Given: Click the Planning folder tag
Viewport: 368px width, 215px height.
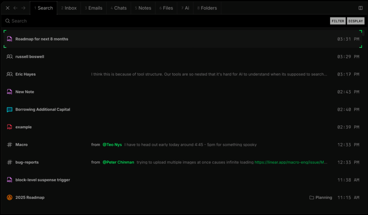Looking at the screenshot, I should (x=321, y=198).
